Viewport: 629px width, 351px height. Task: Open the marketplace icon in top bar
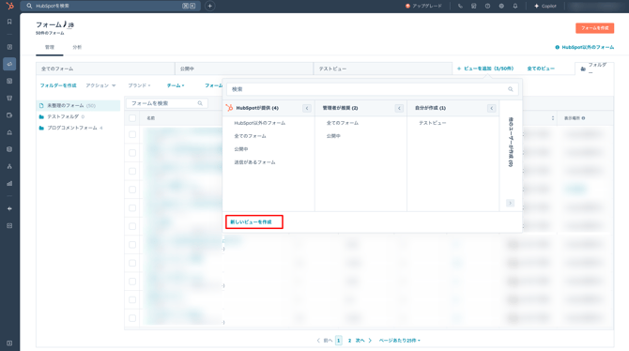tap(474, 6)
